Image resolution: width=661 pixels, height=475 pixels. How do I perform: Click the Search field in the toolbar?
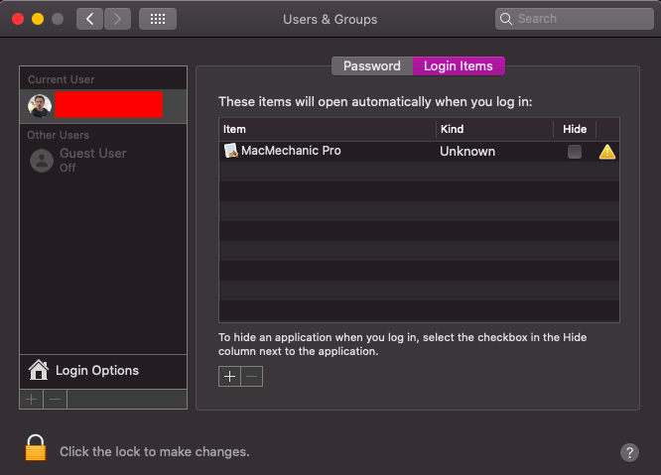[x=573, y=19]
